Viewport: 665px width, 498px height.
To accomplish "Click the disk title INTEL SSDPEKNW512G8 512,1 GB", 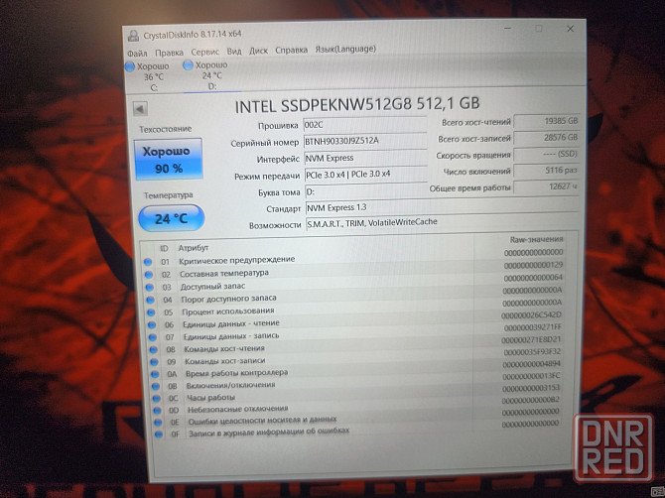I will pyautogui.click(x=357, y=105).
